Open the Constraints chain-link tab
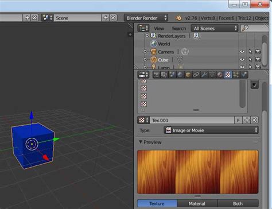272x209 pixels. tap(196, 75)
